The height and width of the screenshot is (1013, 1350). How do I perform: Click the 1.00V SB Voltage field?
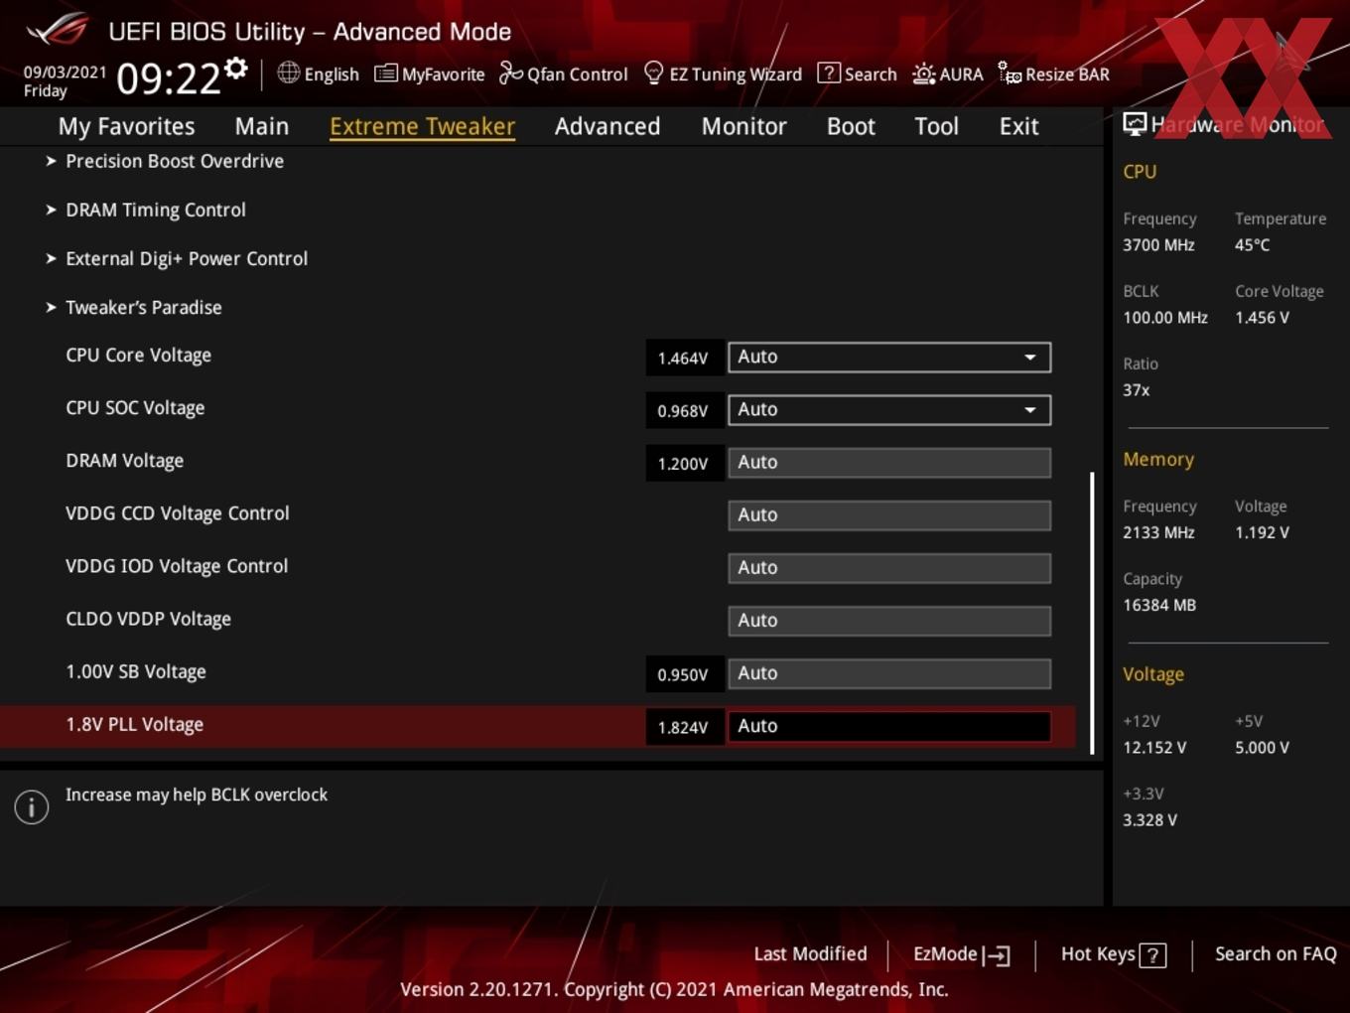pos(889,672)
